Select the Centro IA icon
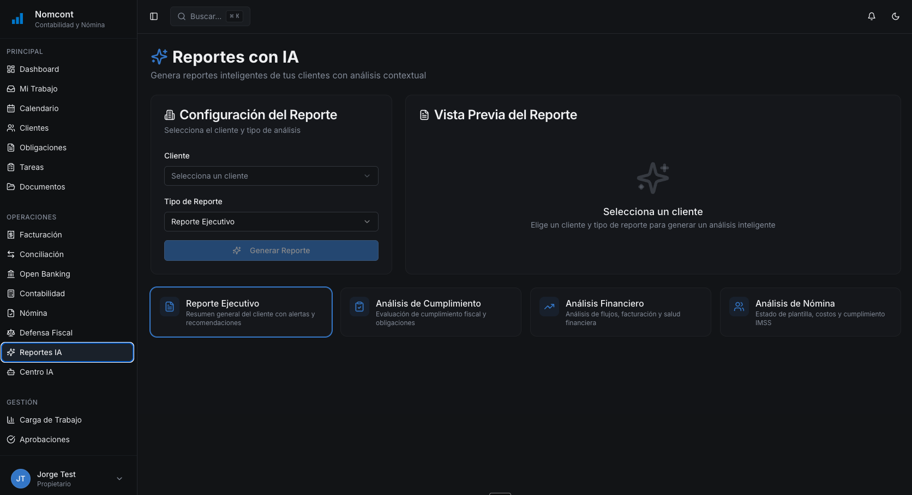Screen dimensions: 912x495 tap(11, 372)
